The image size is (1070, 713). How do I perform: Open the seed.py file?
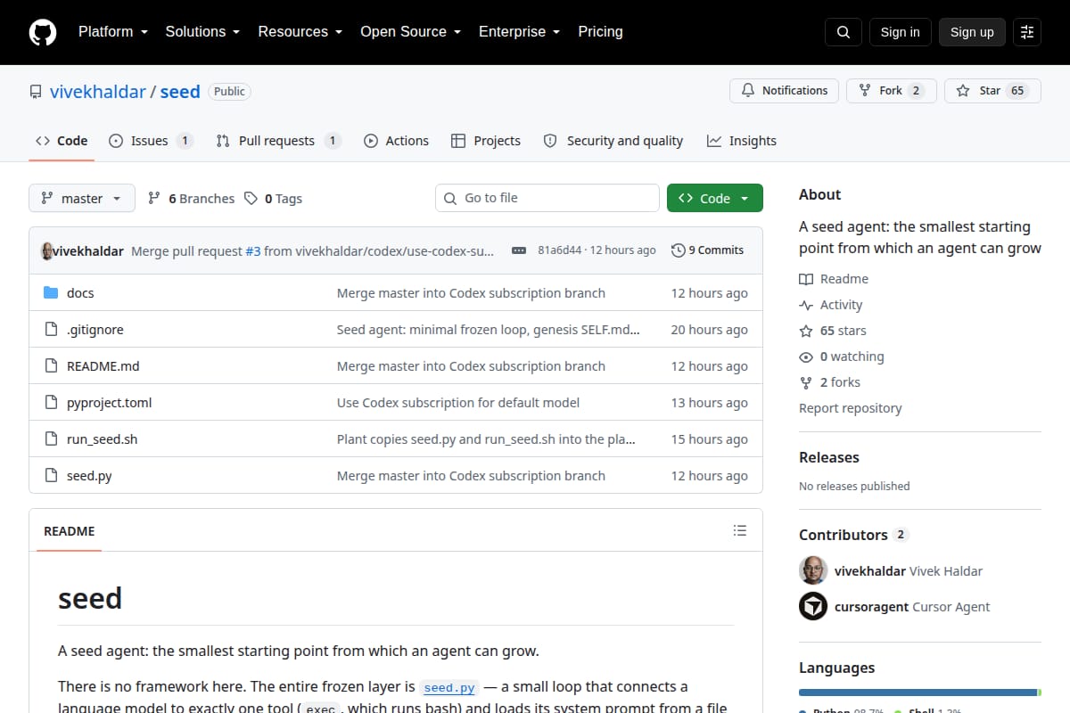point(89,476)
